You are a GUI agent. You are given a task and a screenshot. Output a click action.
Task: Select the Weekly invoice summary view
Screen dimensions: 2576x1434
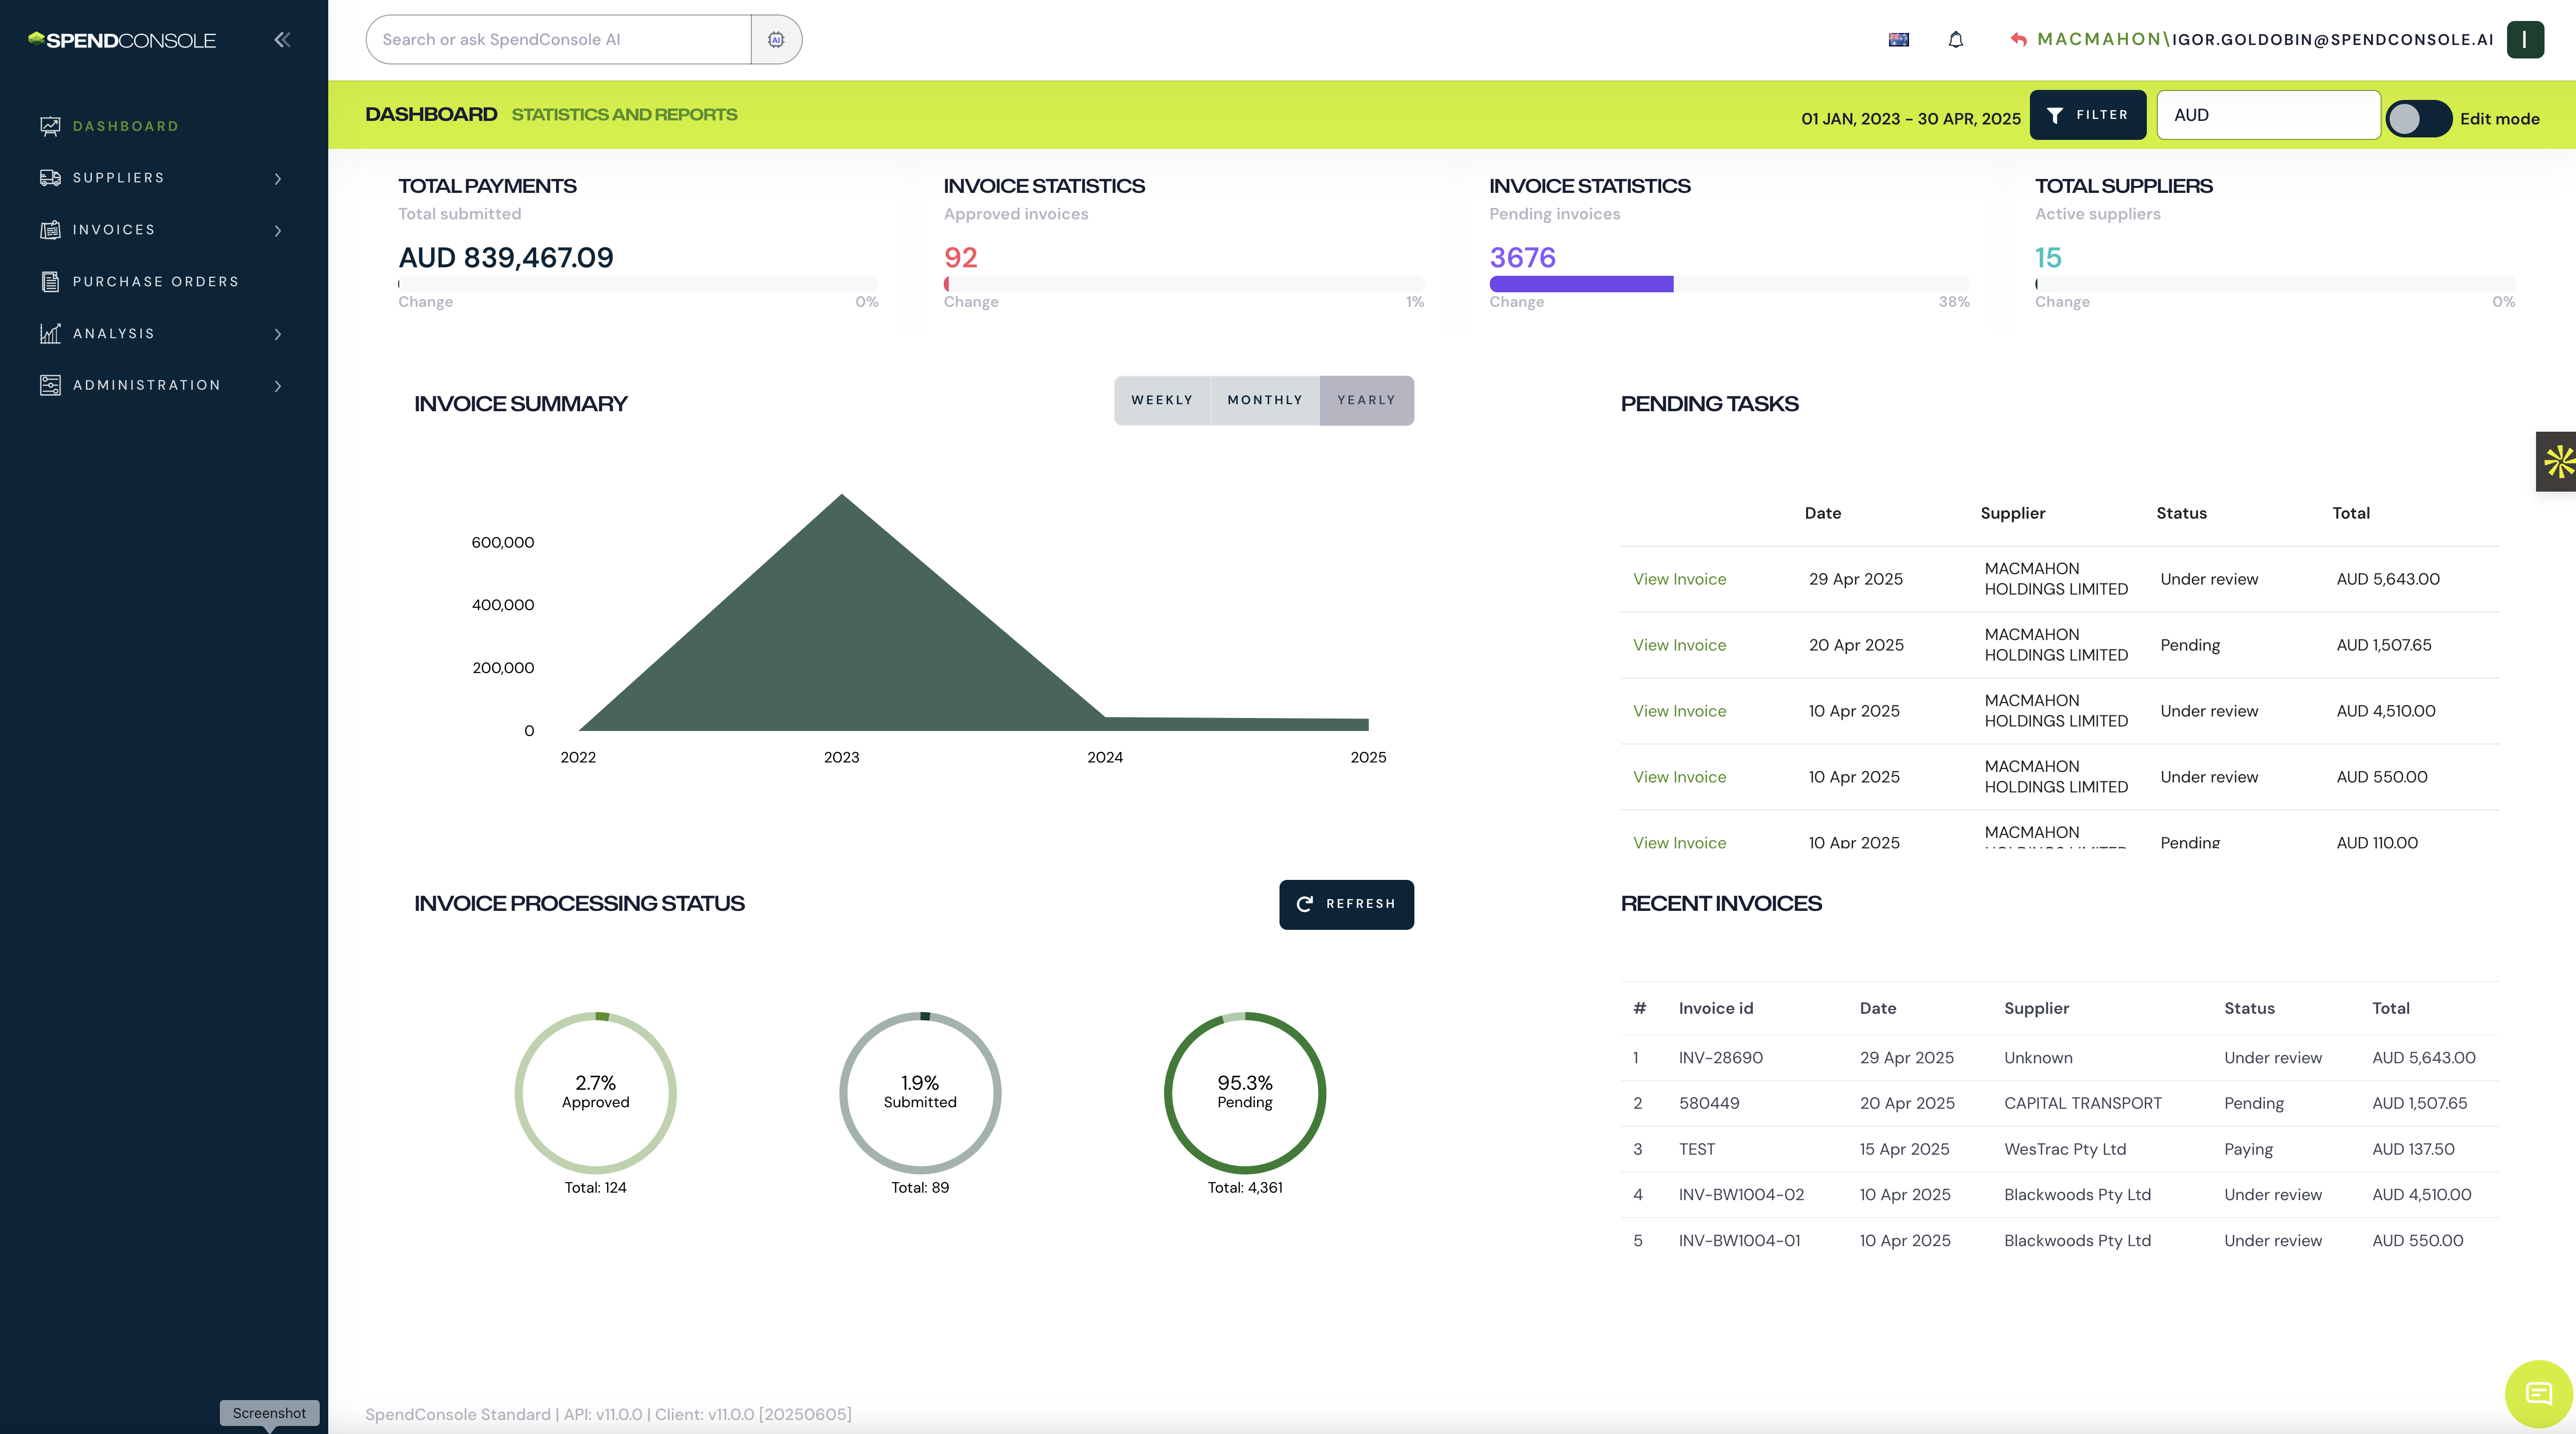[x=1162, y=400]
